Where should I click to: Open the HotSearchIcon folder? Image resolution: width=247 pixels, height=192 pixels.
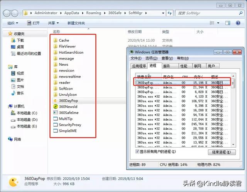pos(71,52)
